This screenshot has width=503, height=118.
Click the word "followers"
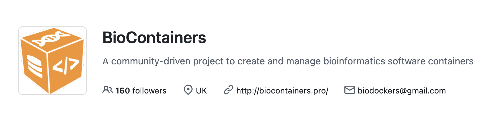click(x=149, y=91)
